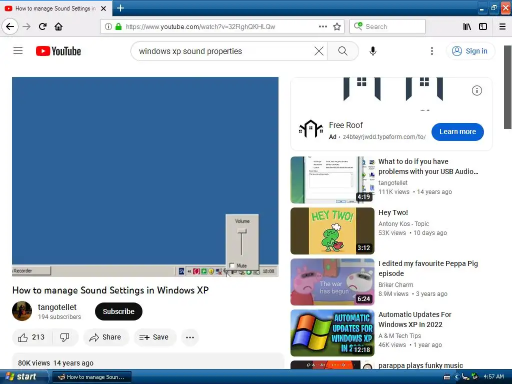Save the video to a playlist
Screen dimensions: 512x384
(x=154, y=337)
